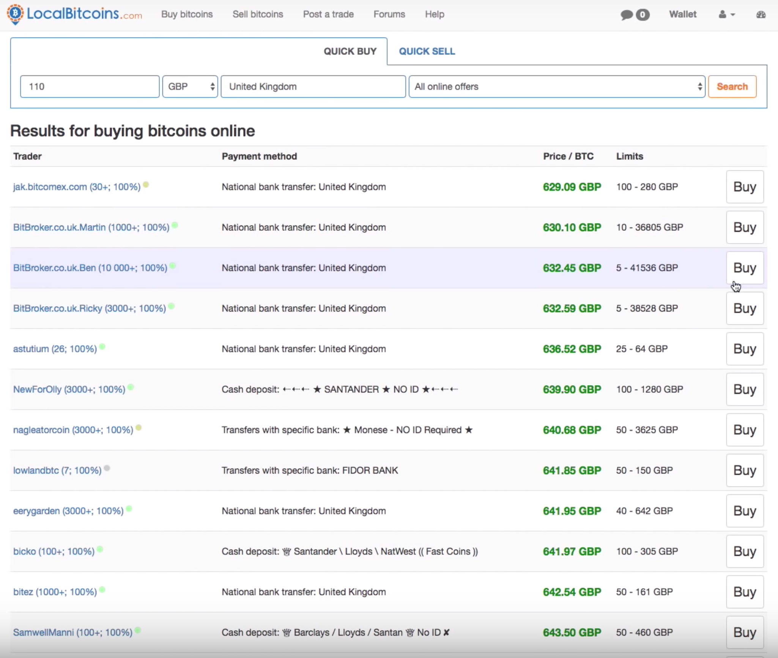Open BitBroker.co.uk.Ben trader profile

click(x=90, y=268)
